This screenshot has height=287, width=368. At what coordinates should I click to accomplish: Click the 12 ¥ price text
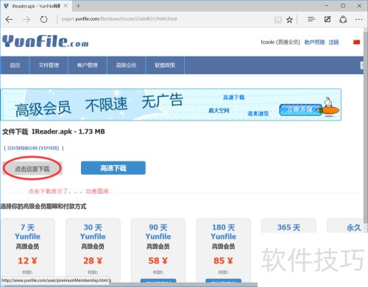point(27,261)
